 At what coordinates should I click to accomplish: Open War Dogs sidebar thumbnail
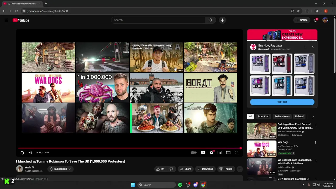pos(262,149)
